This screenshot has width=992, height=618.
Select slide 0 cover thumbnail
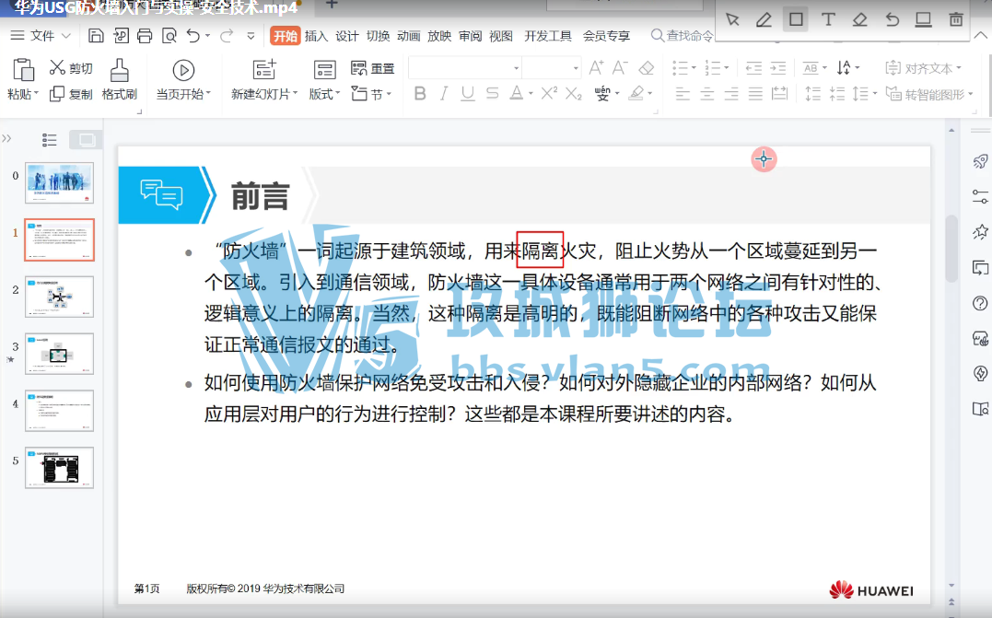(60, 182)
